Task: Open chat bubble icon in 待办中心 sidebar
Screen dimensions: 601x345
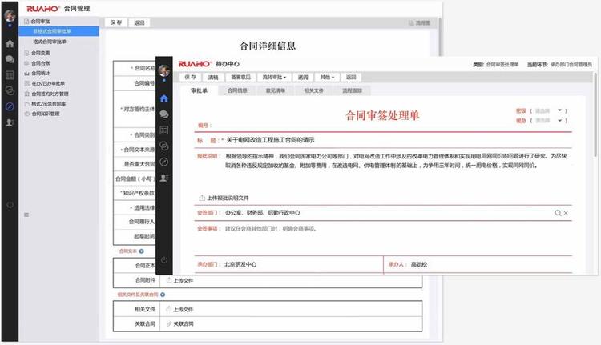Action: pyautogui.click(x=164, y=114)
